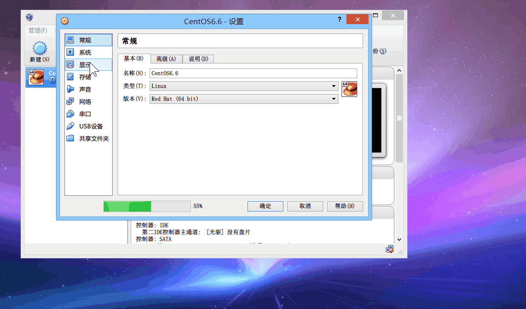Click the Red Hat 64-bit OS icon
526x309 pixels.
[x=349, y=89]
